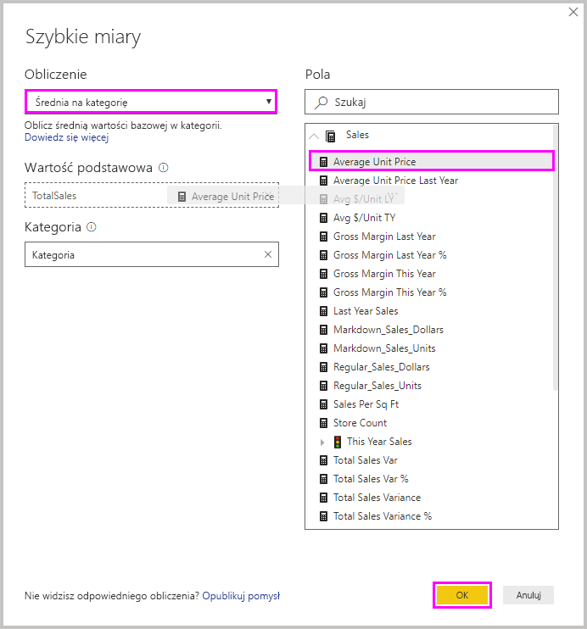Remove the Kategoria field with the X
This screenshot has width=587, height=629.
click(x=268, y=254)
